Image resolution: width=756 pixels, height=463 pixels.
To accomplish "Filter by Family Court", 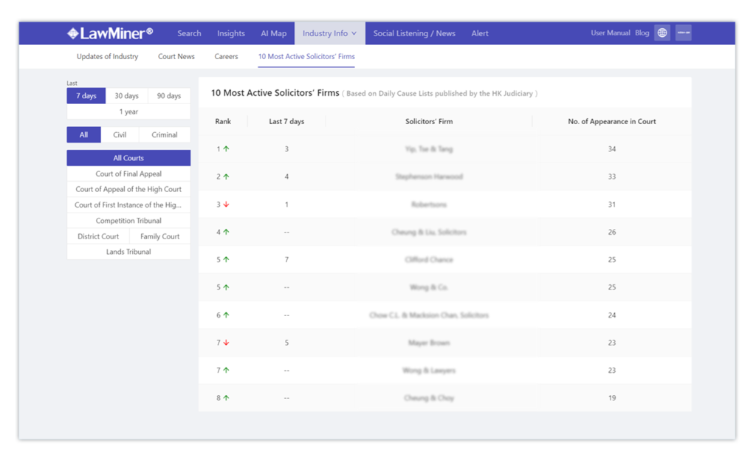I will pyautogui.click(x=160, y=236).
